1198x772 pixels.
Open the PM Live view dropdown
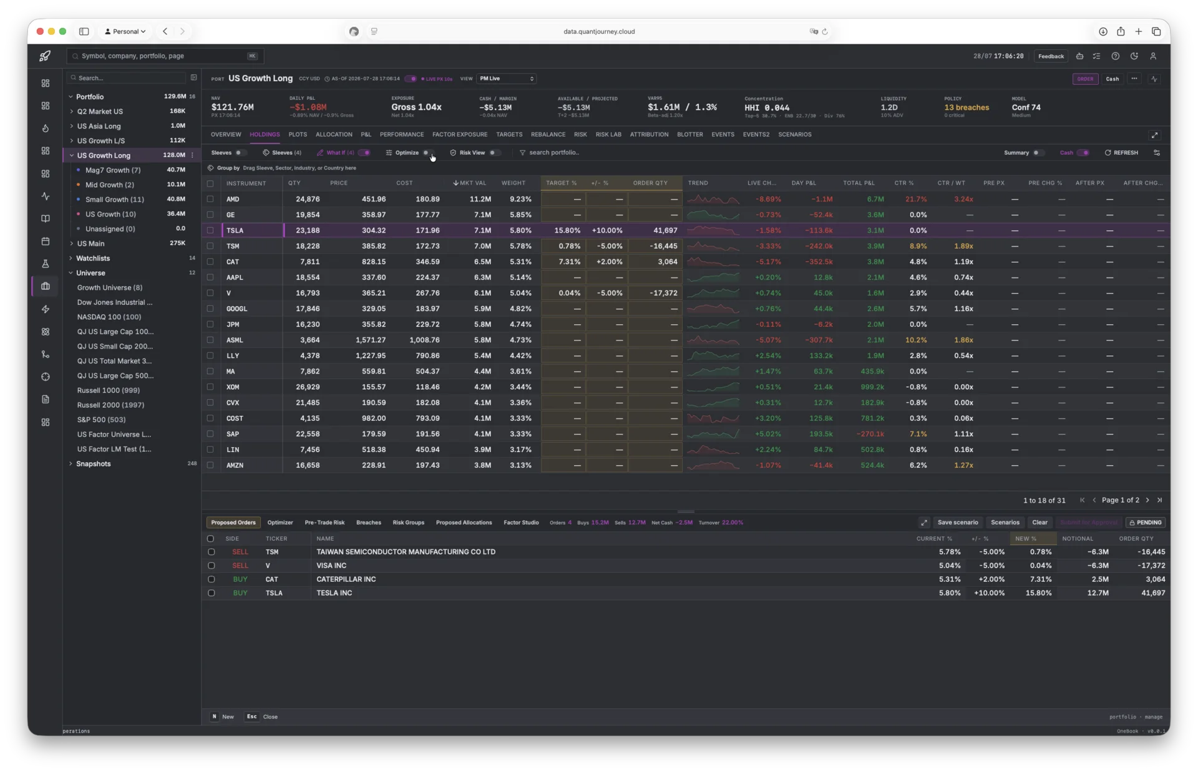pyautogui.click(x=507, y=79)
